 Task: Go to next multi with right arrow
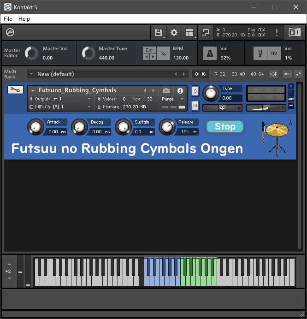(x=184, y=74)
